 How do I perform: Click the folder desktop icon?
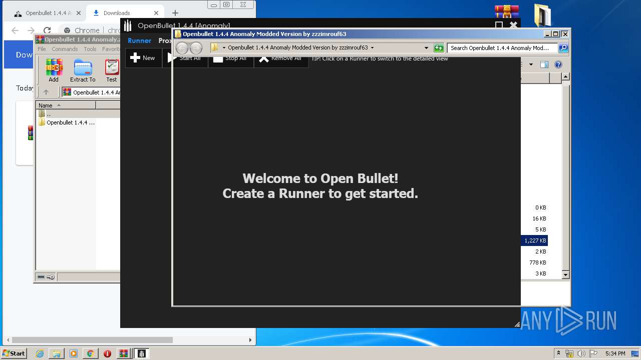coord(542,15)
